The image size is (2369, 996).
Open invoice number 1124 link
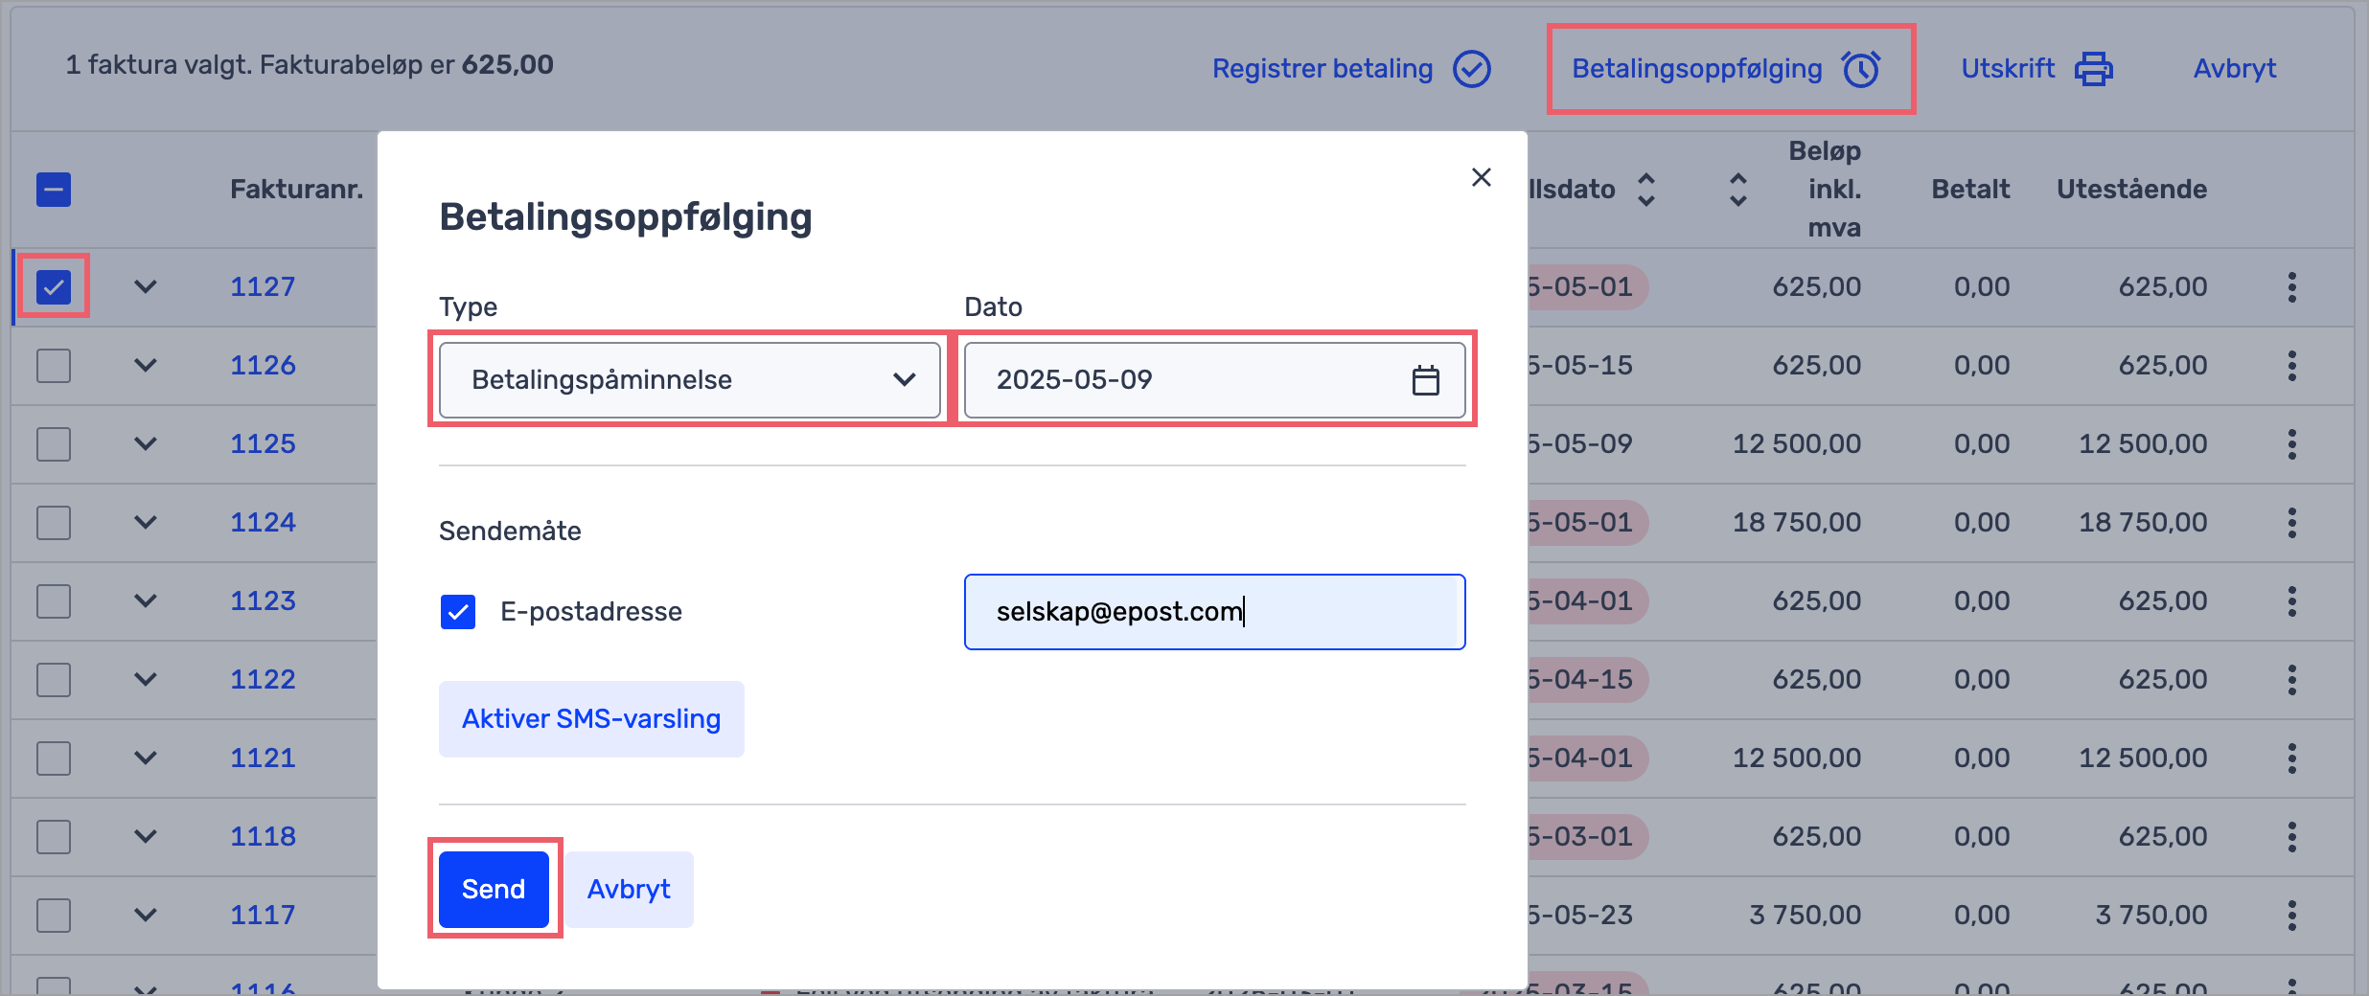[x=263, y=523]
